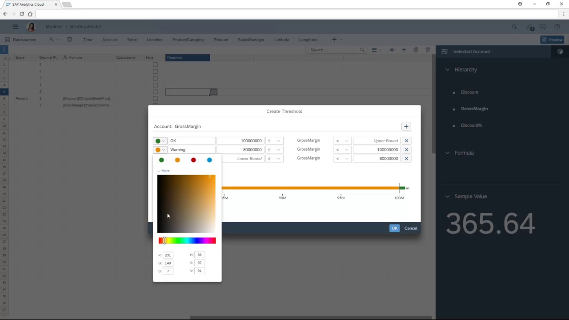Image resolution: width=569 pixels, height=320 pixels.
Task: Pick the blue preset color swatch
Action: point(209,160)
